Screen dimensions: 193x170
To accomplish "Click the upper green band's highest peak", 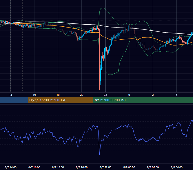I will [103, 8].
